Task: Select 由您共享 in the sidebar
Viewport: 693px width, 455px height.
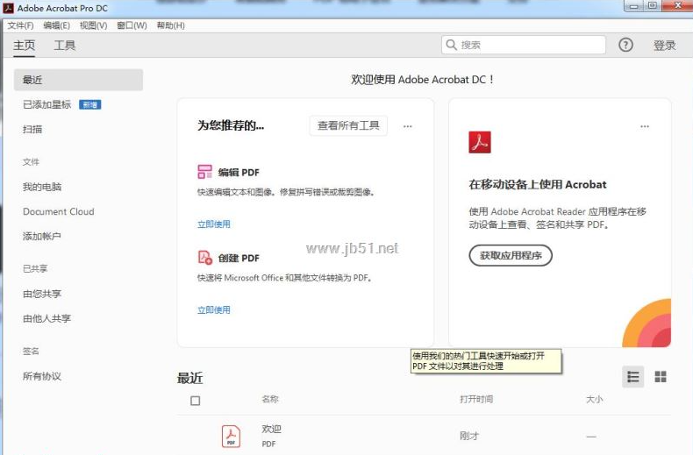Action: (42, 294)
